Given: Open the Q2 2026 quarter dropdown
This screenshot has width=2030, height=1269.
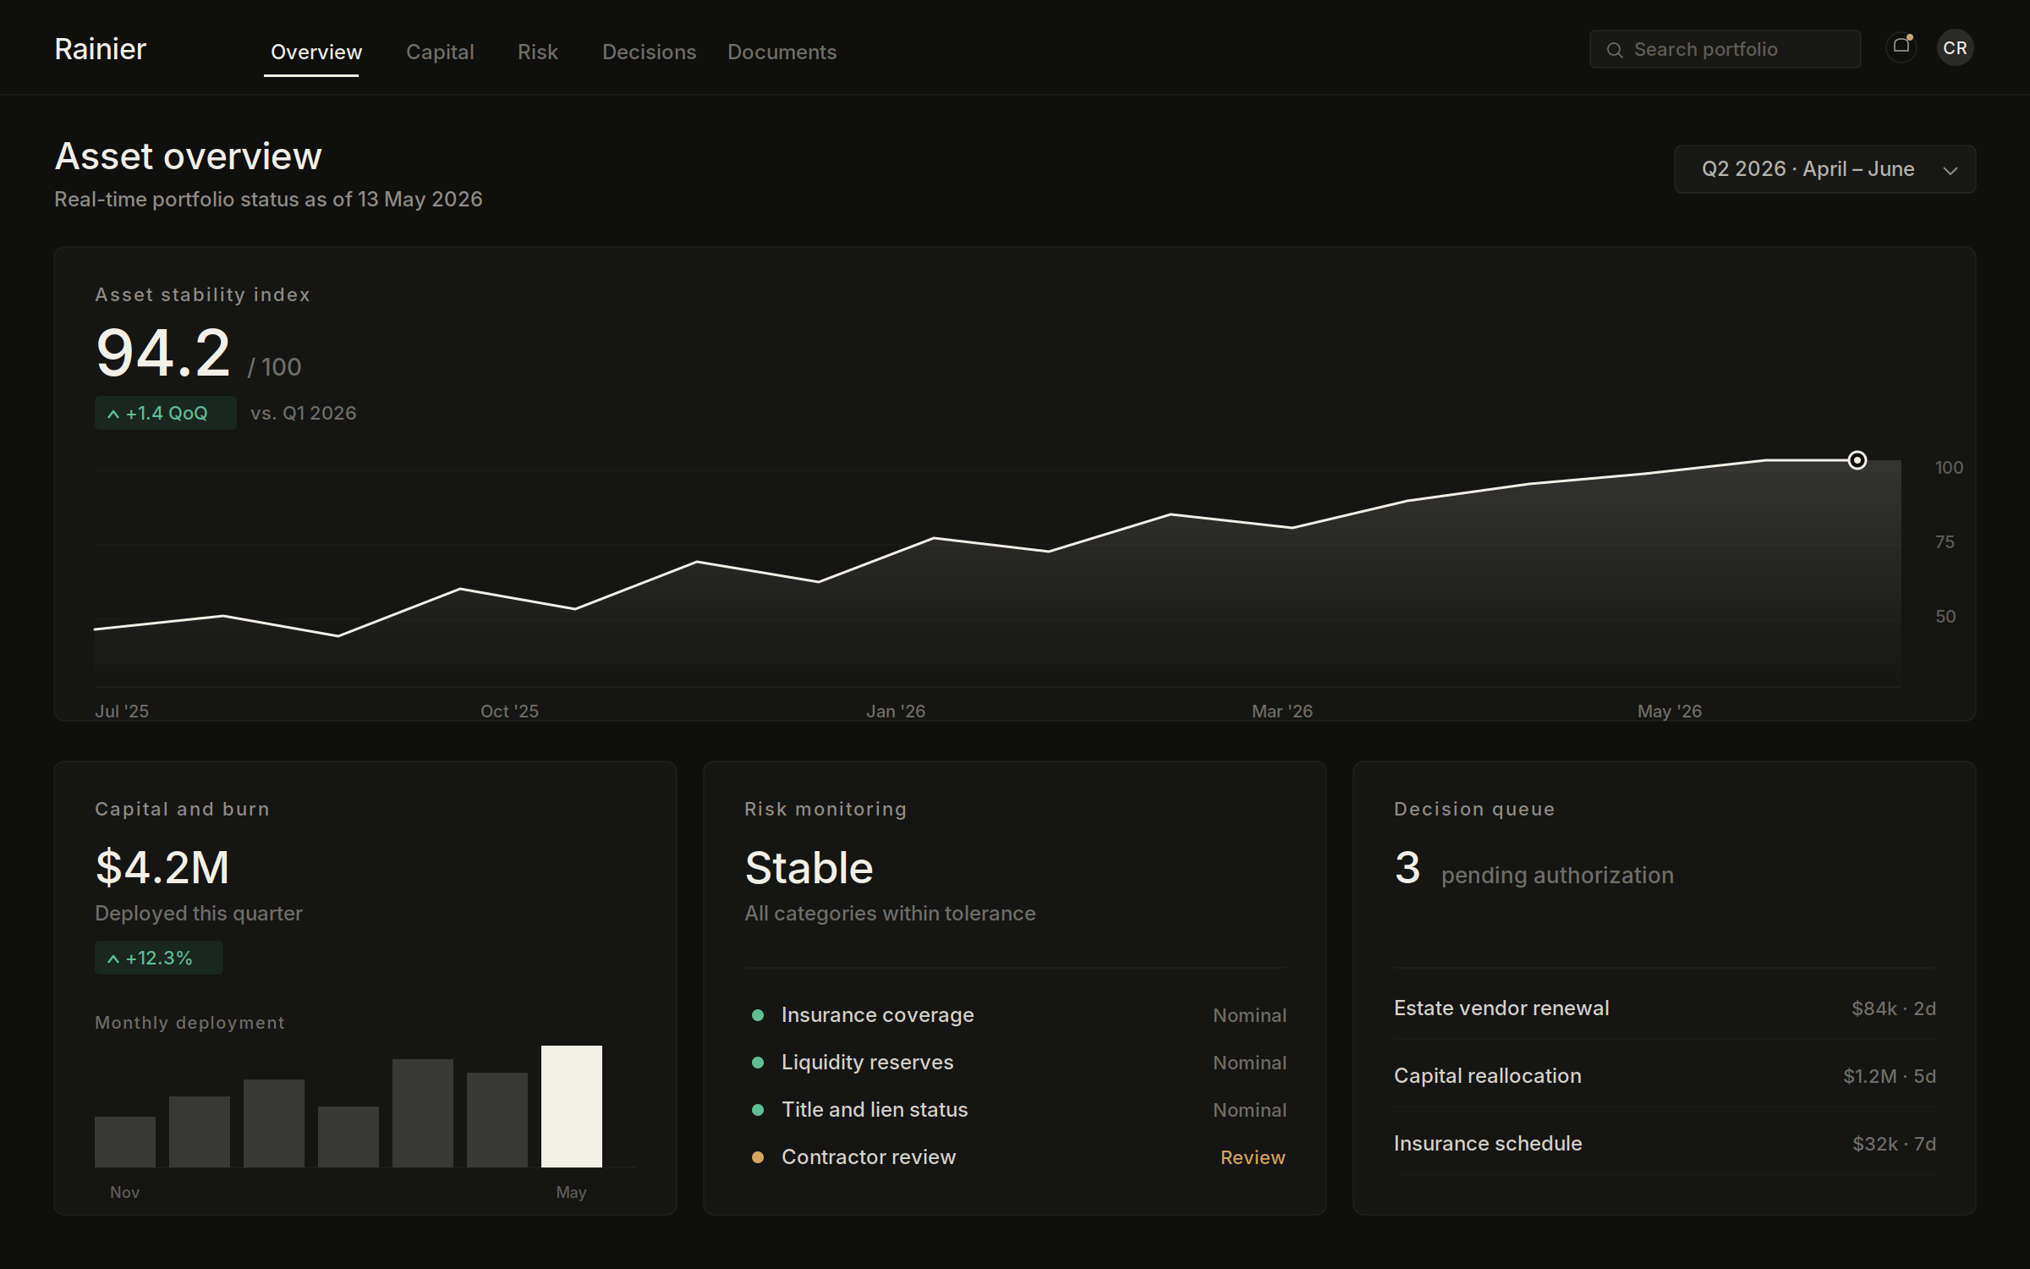Looking at the screenshot, I should 1824,169.
